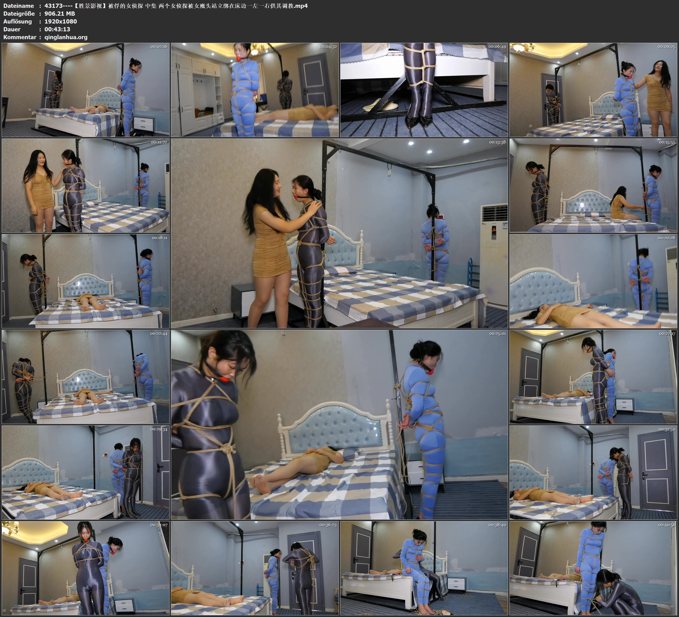Open the frame at 00:31:50
679x617 pixels.
[x=593, y=472]
